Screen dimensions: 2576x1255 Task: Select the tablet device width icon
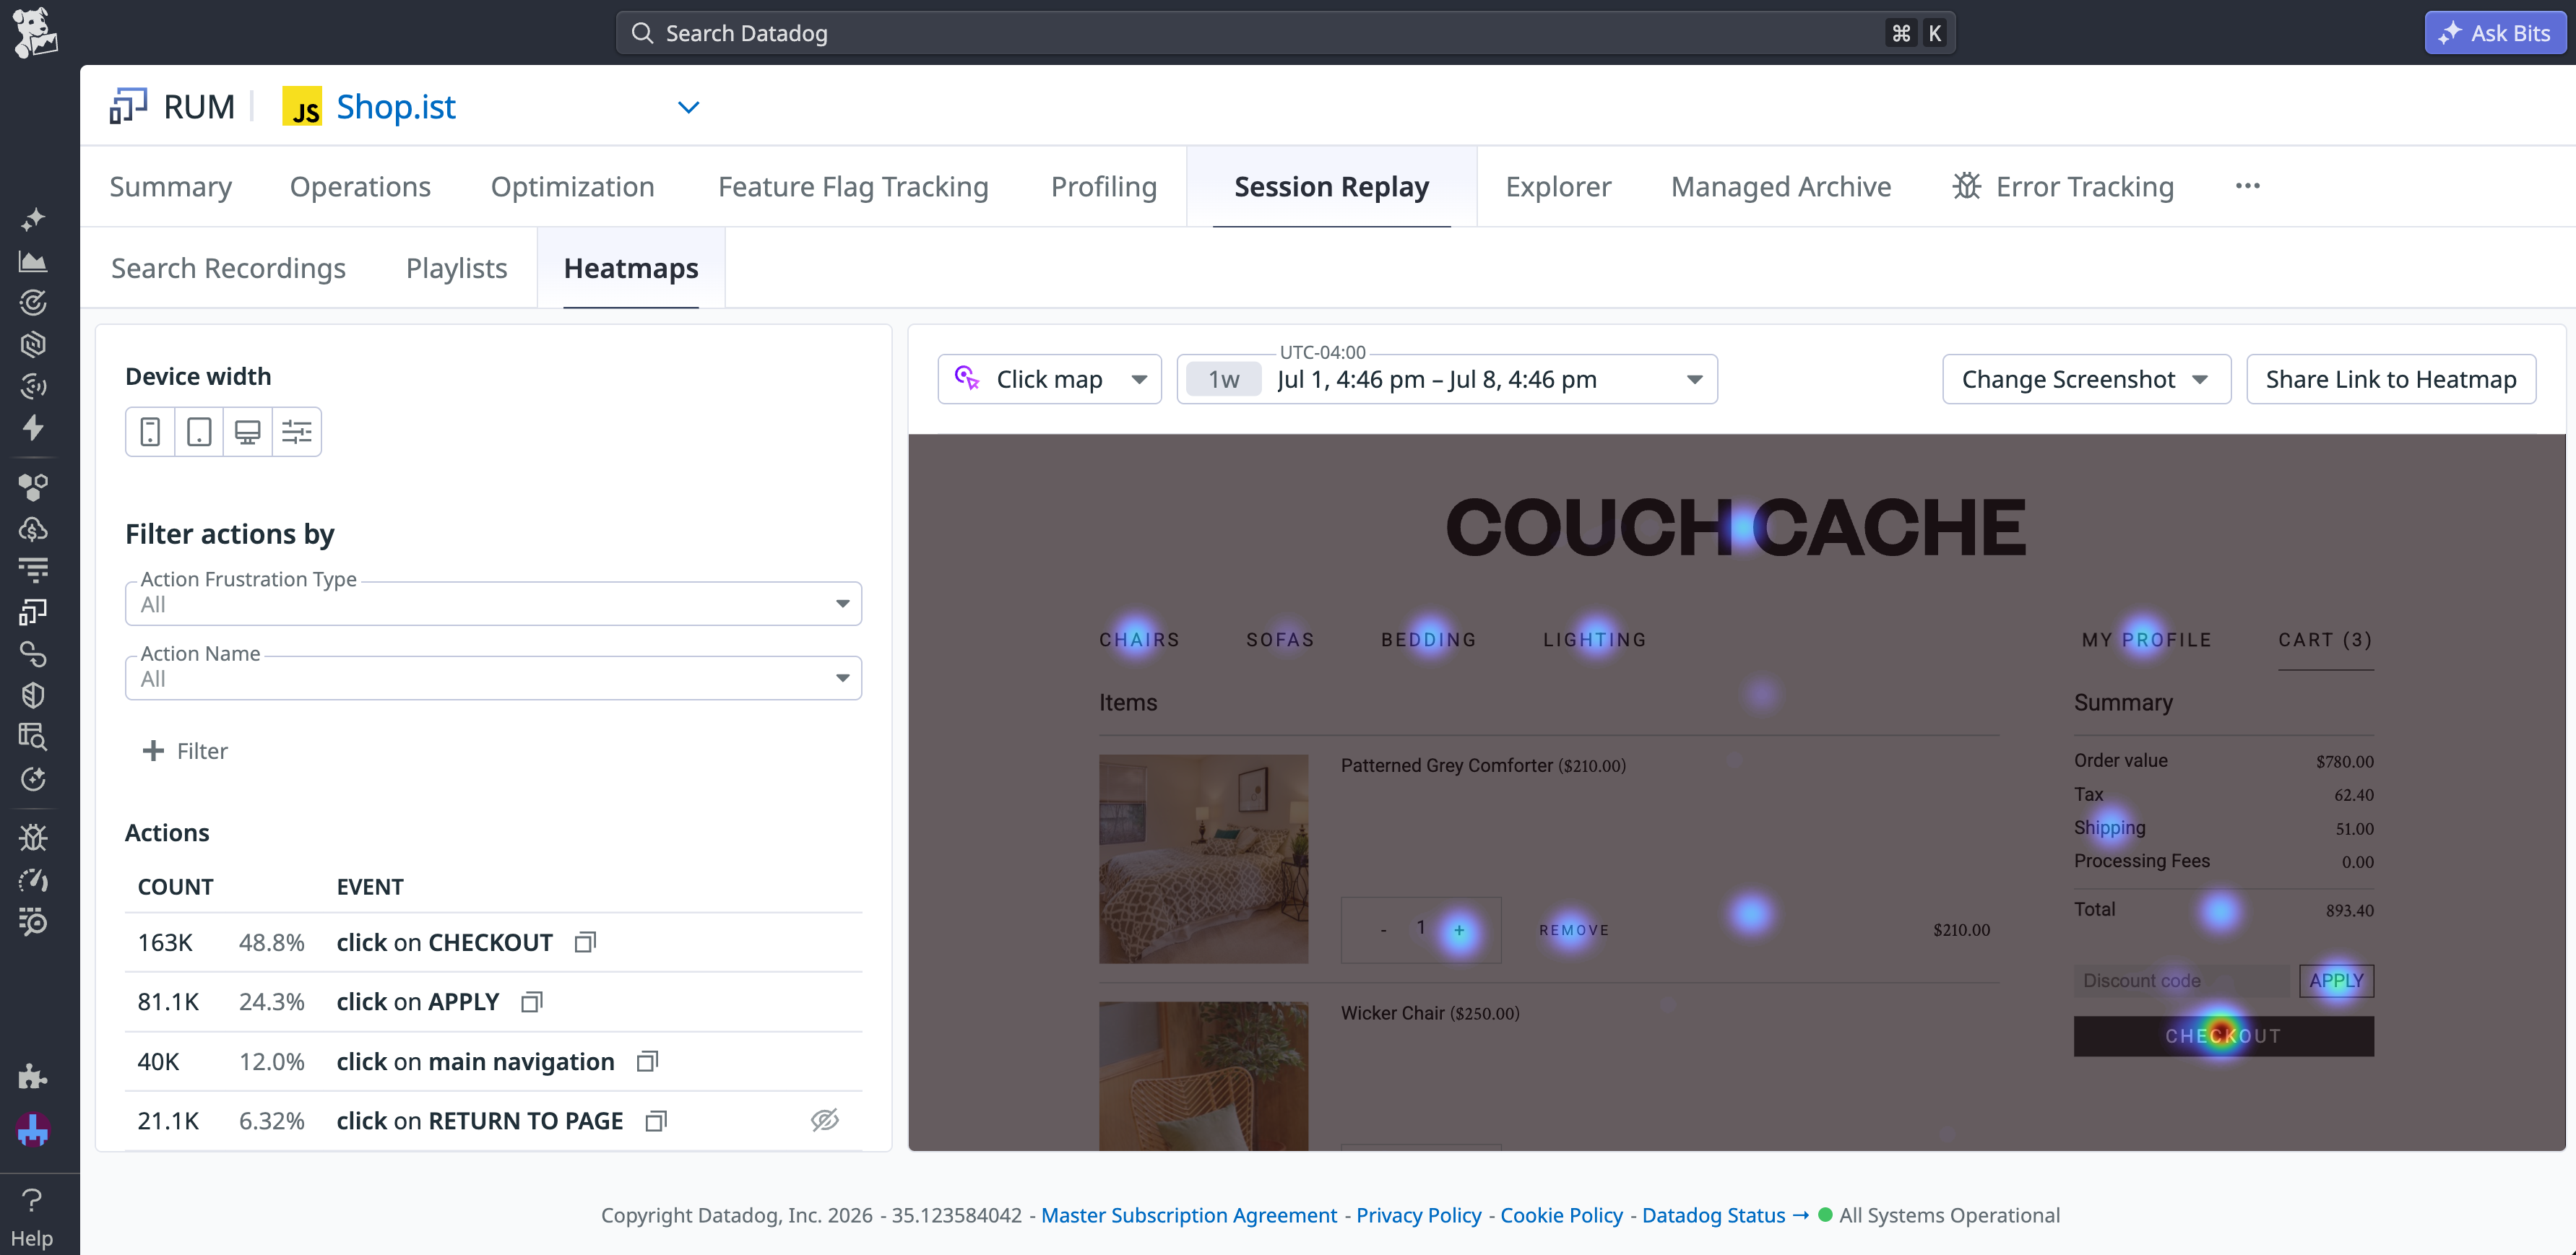point(199,432)
